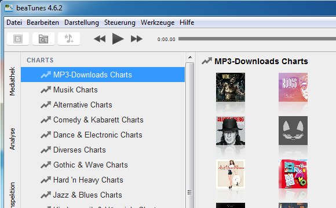Click the 0:00.00 elapsed time display
336x208 pixels.
point(166,39)
